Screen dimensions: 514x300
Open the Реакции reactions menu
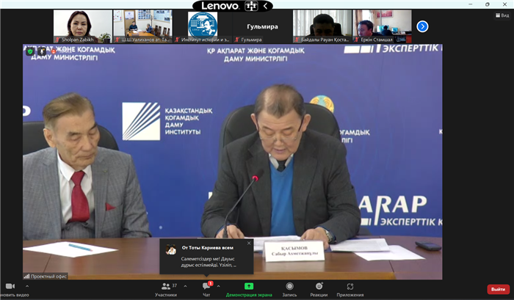(x=319, y=288)
